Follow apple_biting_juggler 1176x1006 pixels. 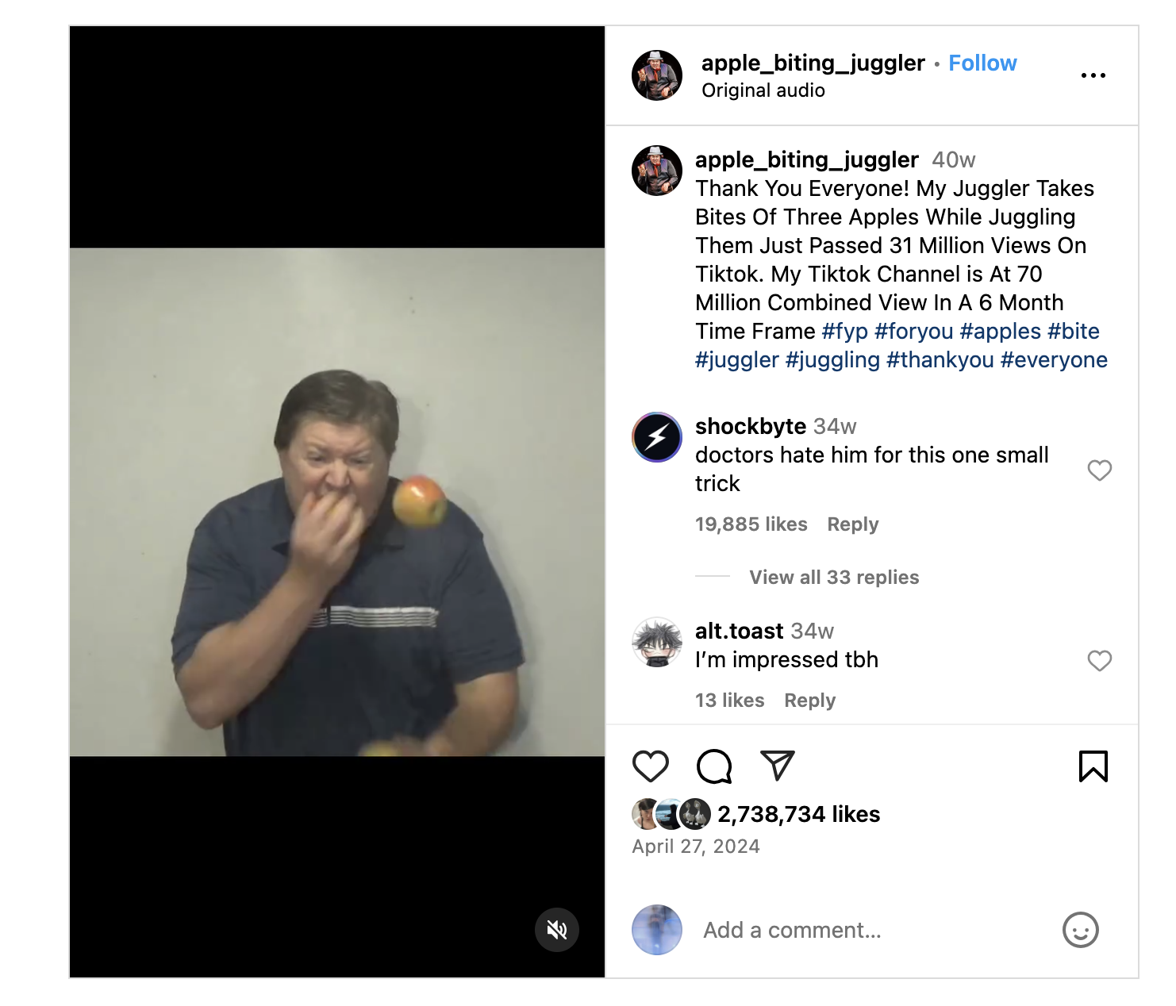click(x=982, y=63)
